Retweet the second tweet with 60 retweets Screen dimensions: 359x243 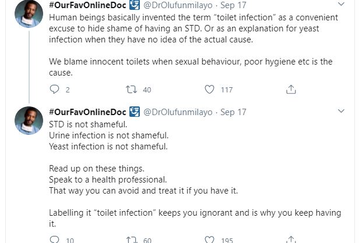pos(132,240)
